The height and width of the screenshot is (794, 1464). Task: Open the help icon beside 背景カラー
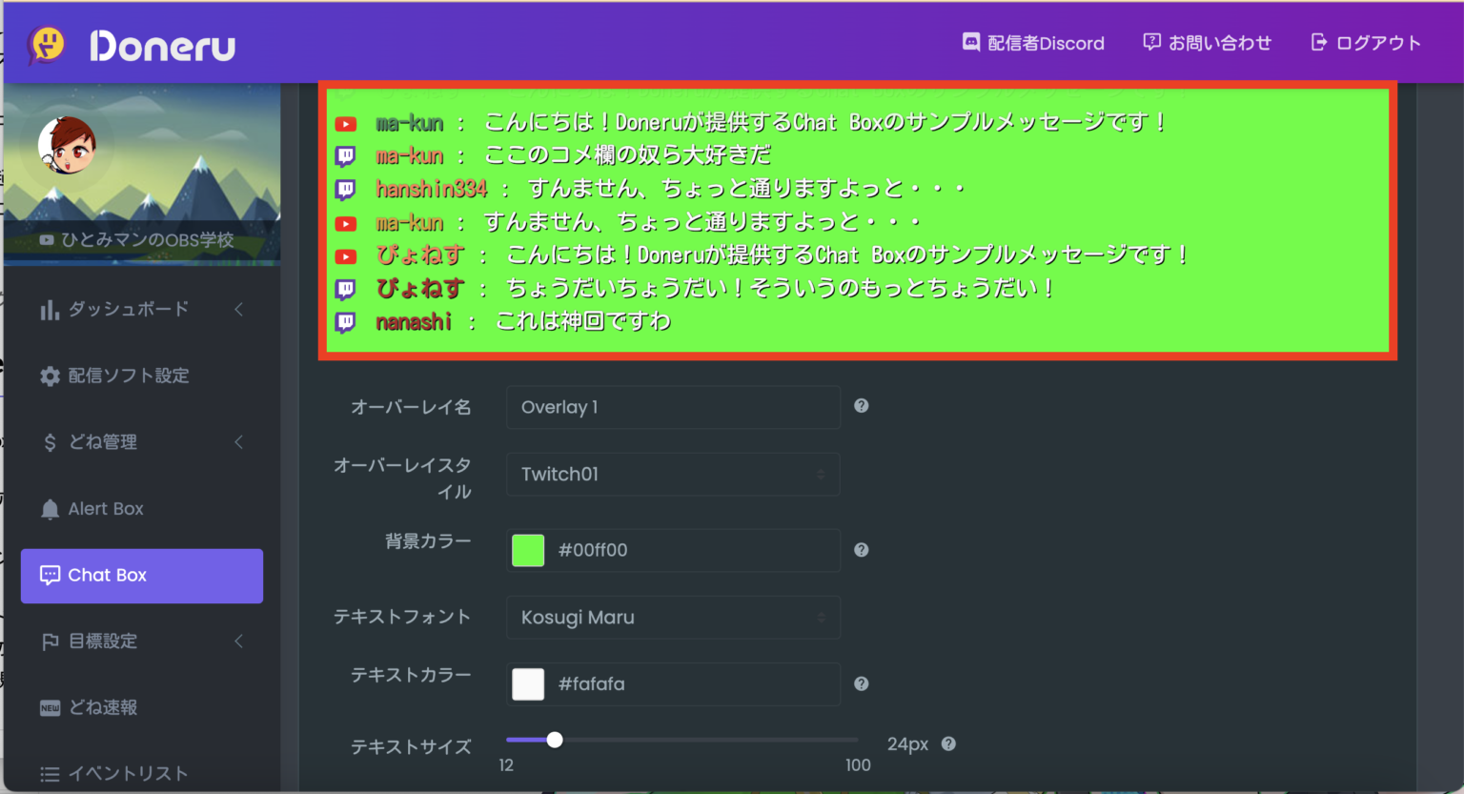click(x=861, y=549)
